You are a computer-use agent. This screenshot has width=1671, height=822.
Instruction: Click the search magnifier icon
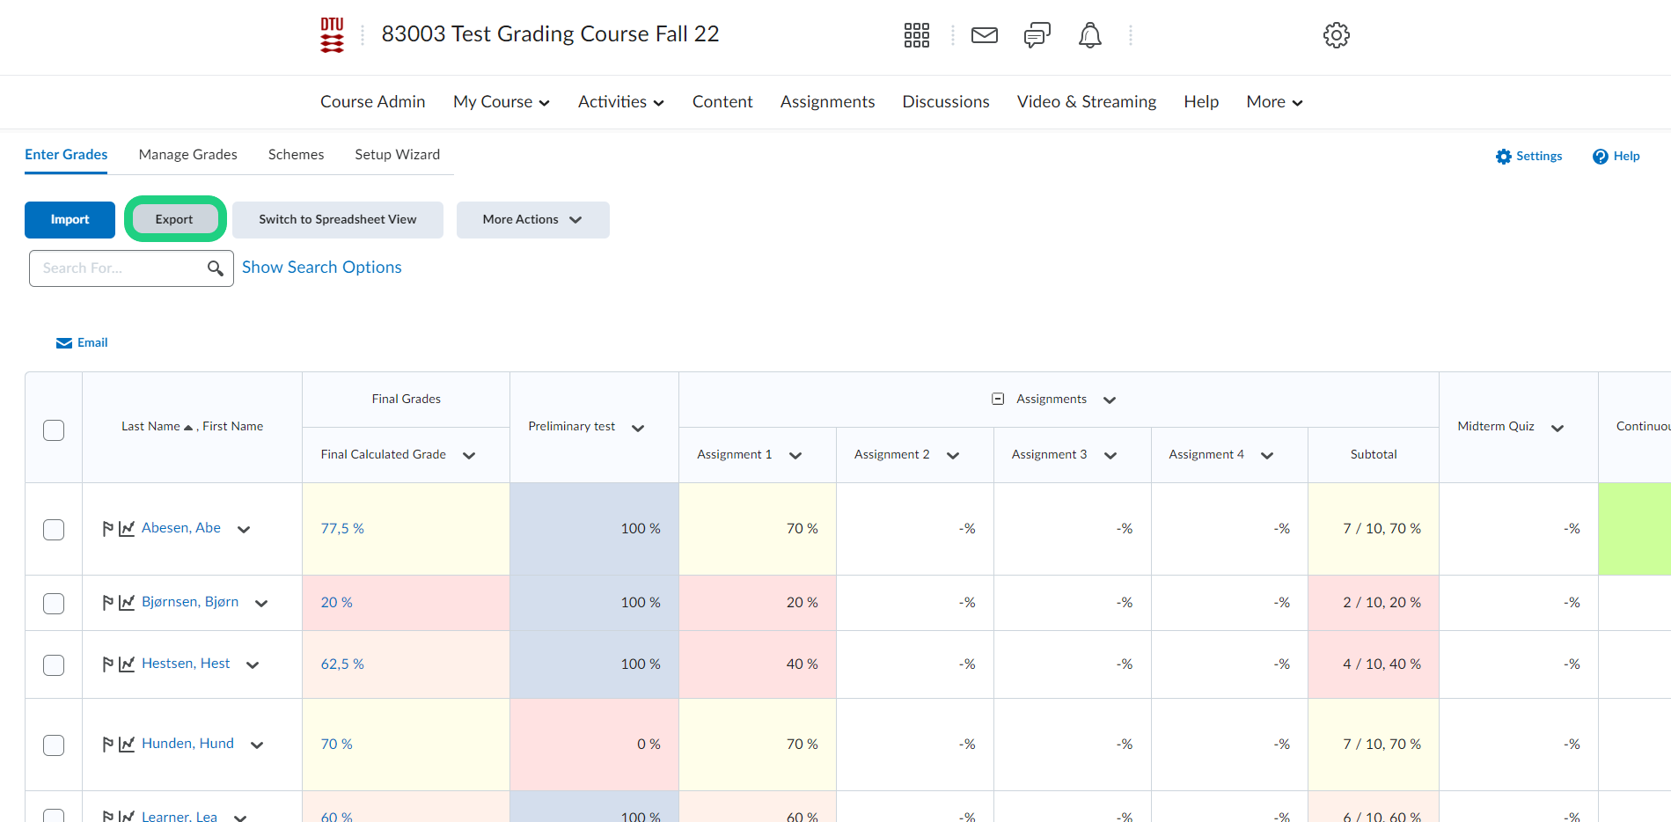click(215, 268)
